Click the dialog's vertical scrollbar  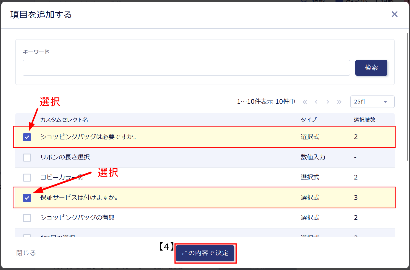point(408,97)
